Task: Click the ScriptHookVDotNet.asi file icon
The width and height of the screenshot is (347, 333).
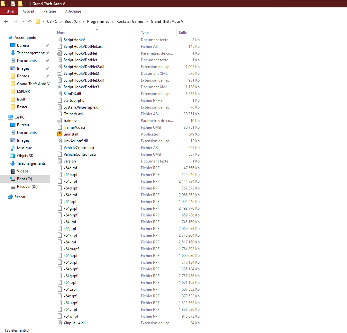Action: (60, 47)
